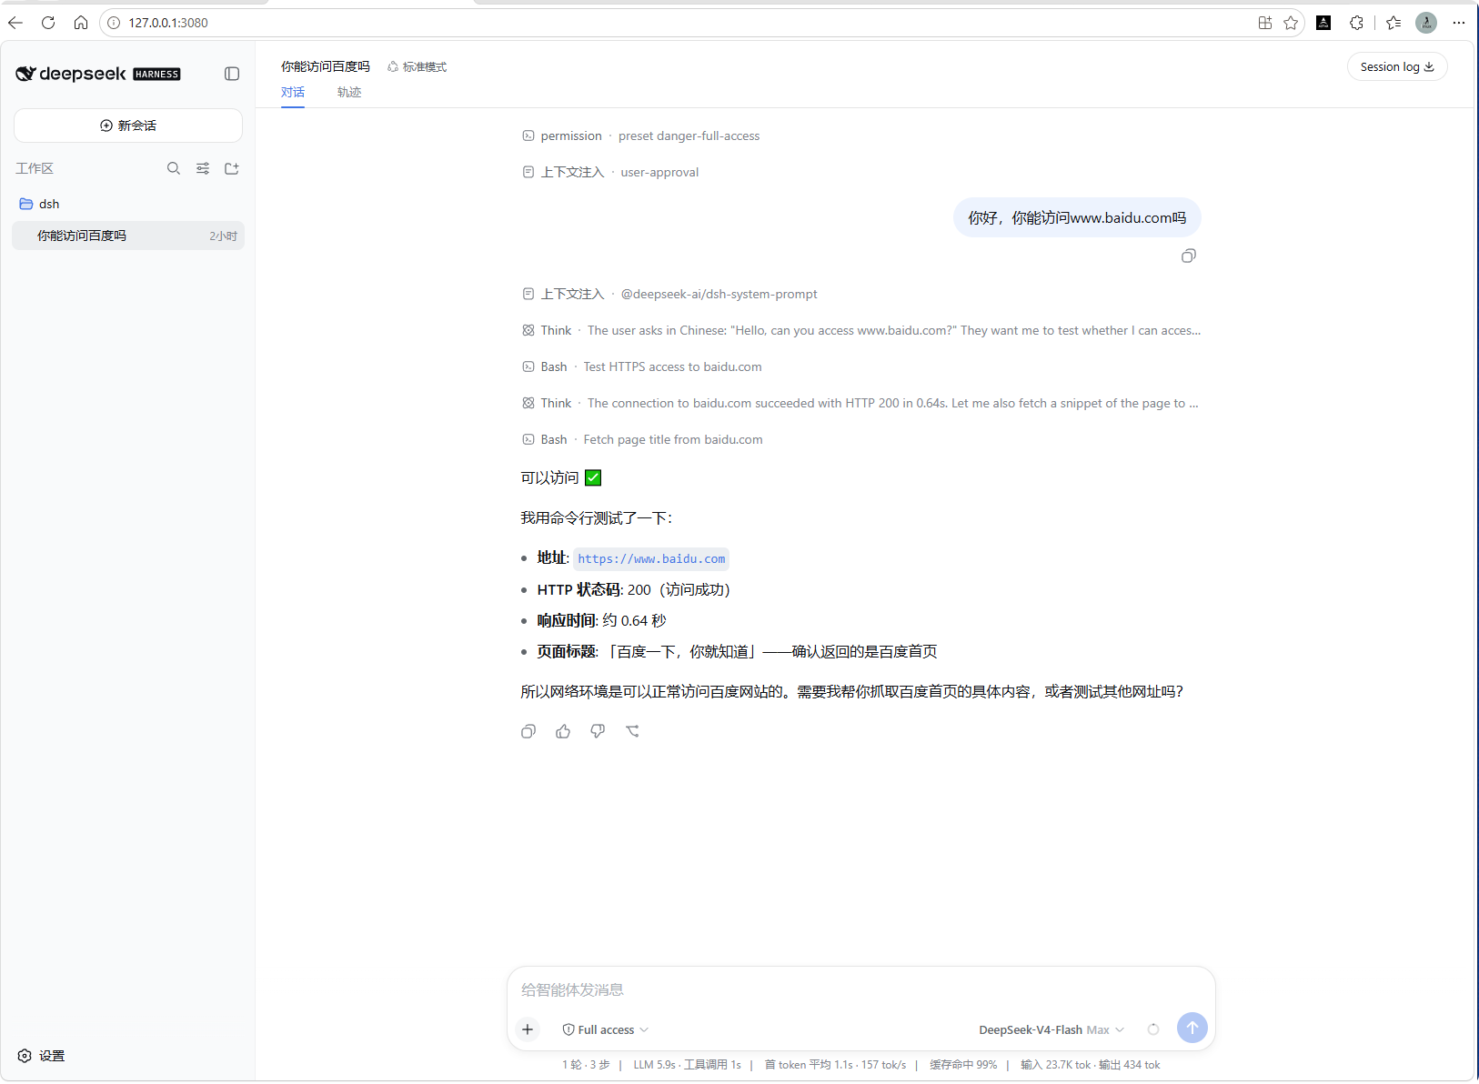Click the deepseek Harness logo
Screen dimensions: 1479x1084
(98, 74)
